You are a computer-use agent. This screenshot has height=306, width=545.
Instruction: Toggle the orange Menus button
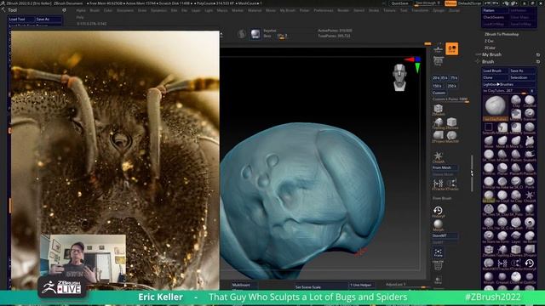[x=450, y=3]
